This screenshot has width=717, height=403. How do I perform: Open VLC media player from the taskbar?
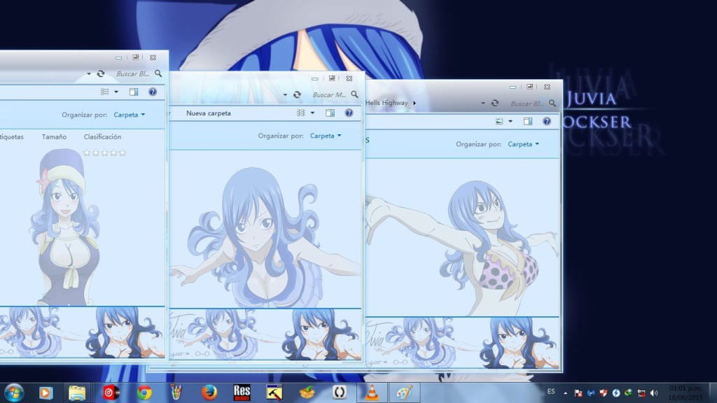(371, 392)
